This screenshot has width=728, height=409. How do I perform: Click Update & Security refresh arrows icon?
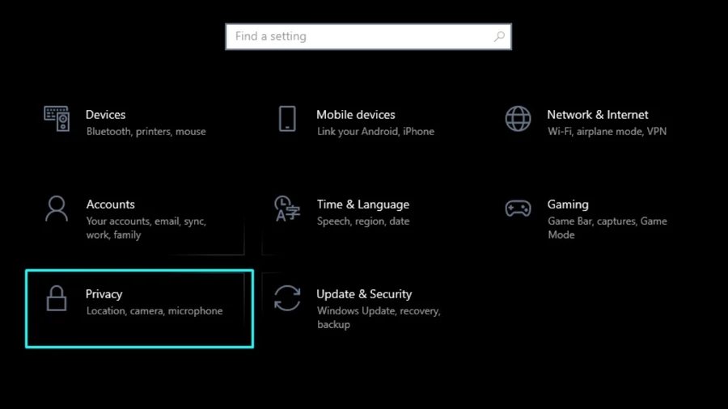(x=287, y=298)
